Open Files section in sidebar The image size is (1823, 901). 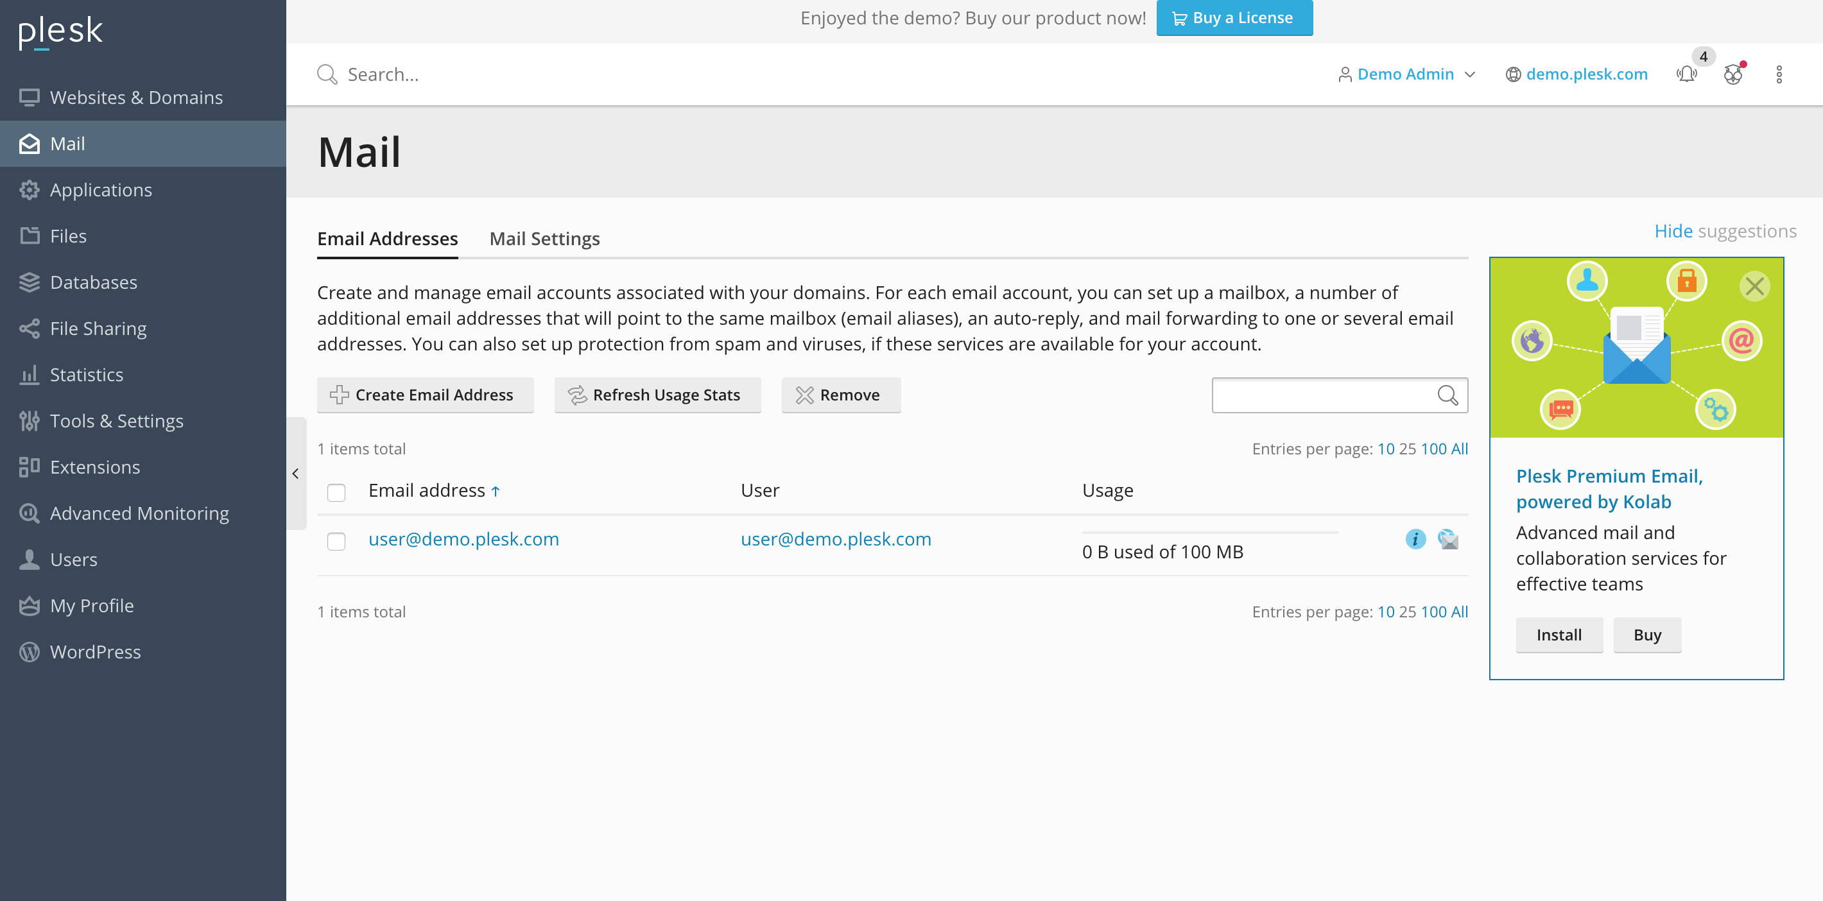click(x=143, y=236)
